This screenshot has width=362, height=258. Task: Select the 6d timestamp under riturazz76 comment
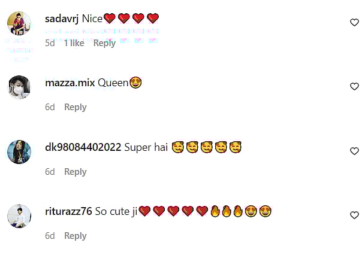point(50,236)
